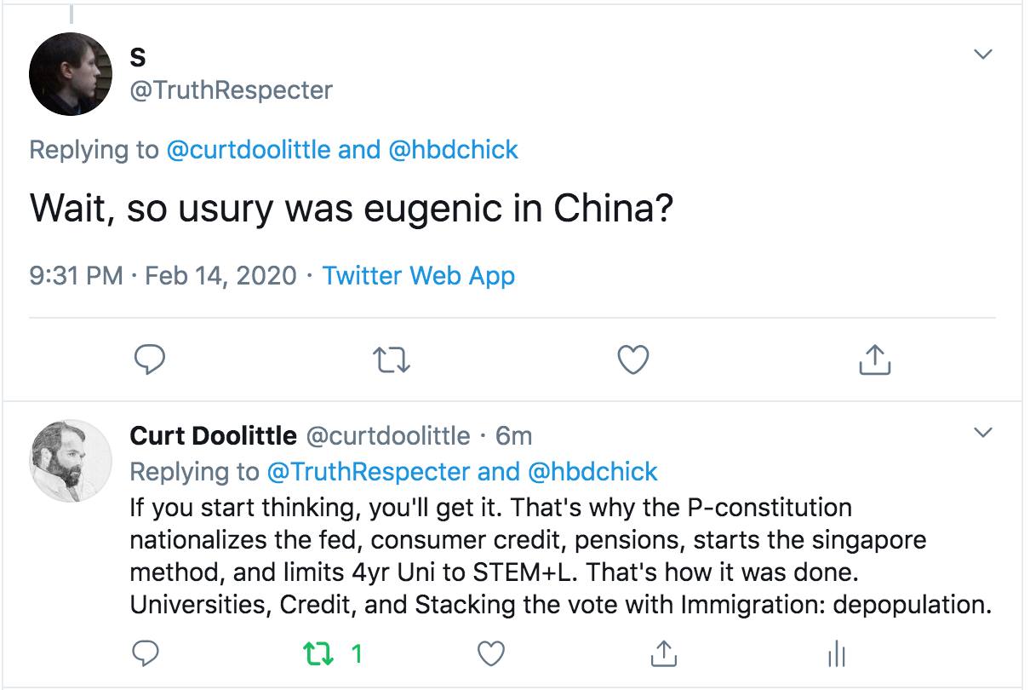The height and width of the screenshot is (690, 1030).
Task: Open @TruthRespecter mention in Curt's reply
Action: (368, 471)
